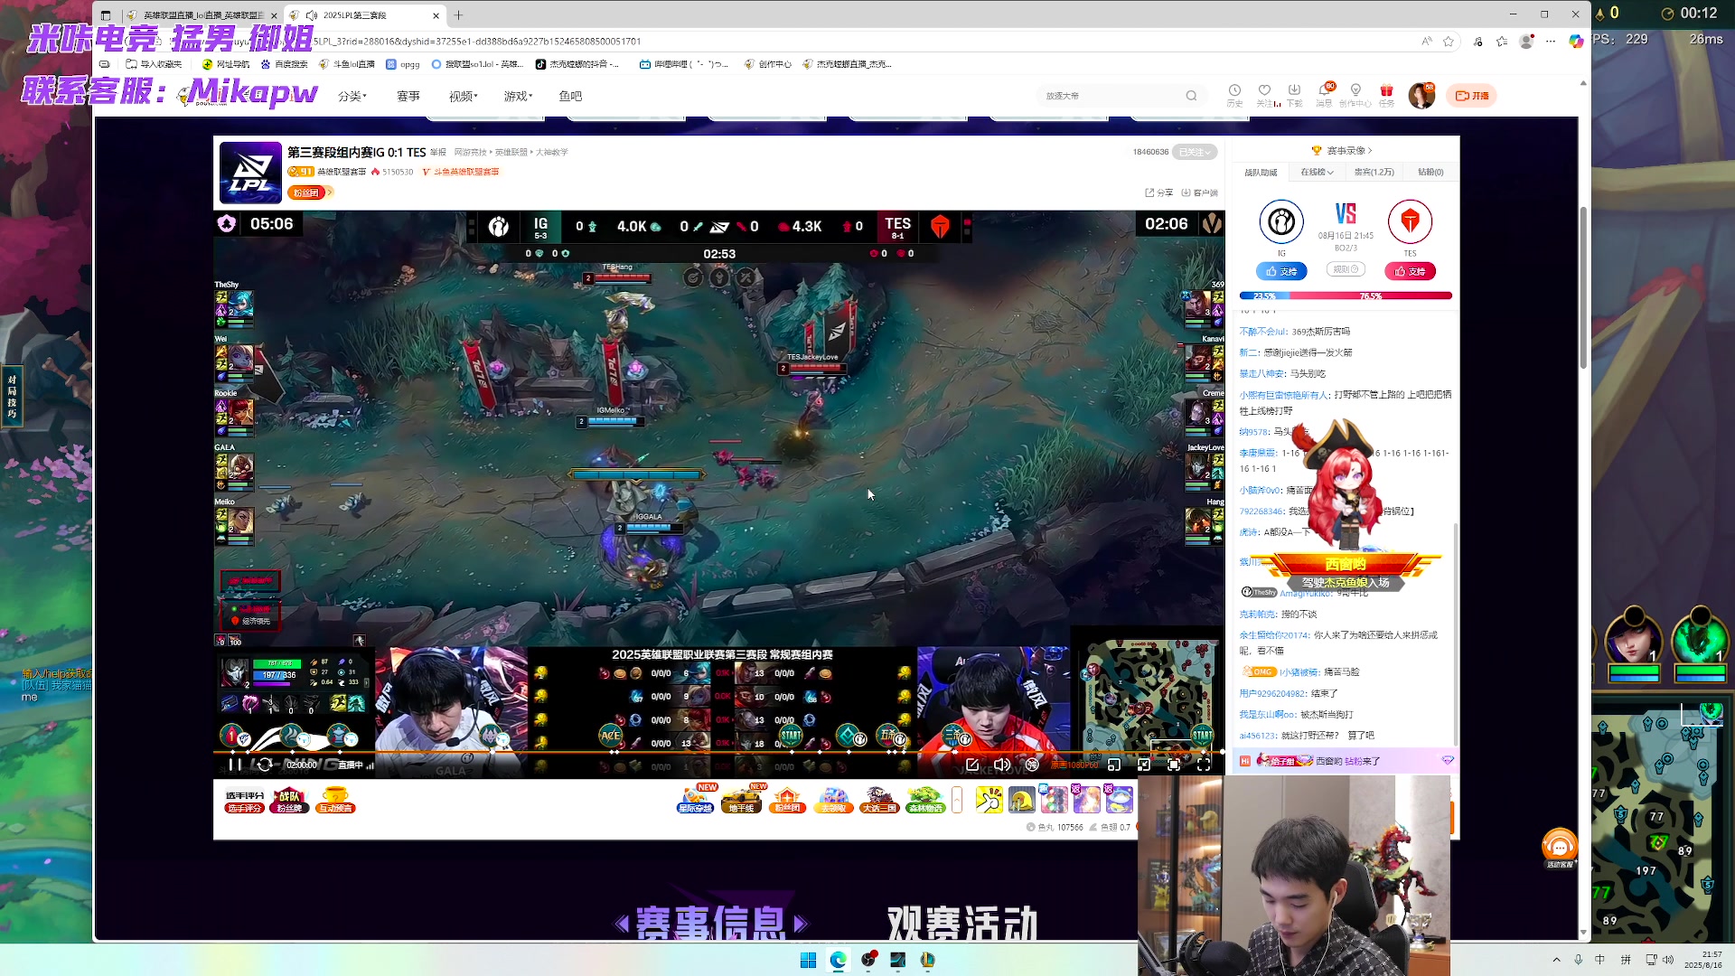Image resolution: width=1735 pixels, height=976 pixels.
Task: Switch to the 英雄联盟直播 browser tab
Action: point(201,15)
